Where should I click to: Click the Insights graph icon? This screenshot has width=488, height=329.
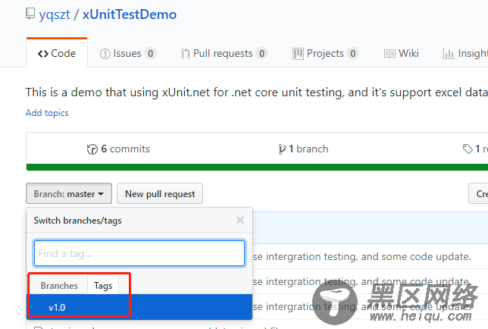tap(449, 54)
